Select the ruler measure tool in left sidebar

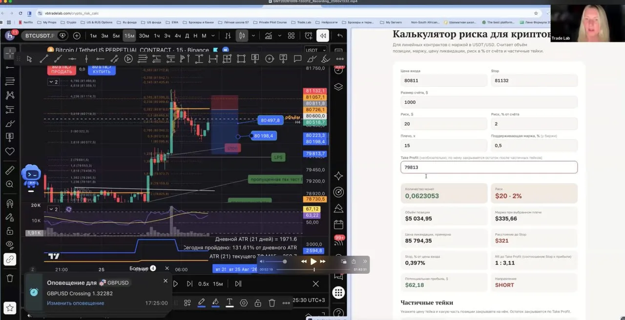[10, 170]
